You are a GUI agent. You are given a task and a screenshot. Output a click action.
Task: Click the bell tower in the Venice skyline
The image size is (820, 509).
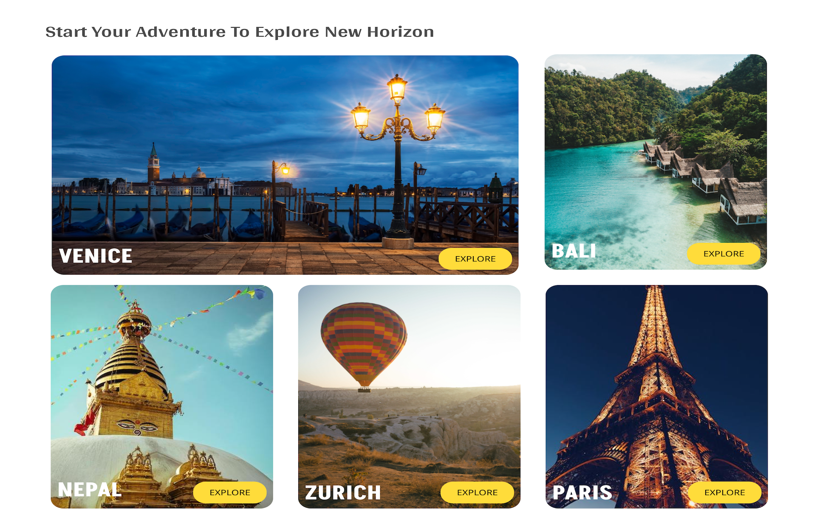pos(153,163)
